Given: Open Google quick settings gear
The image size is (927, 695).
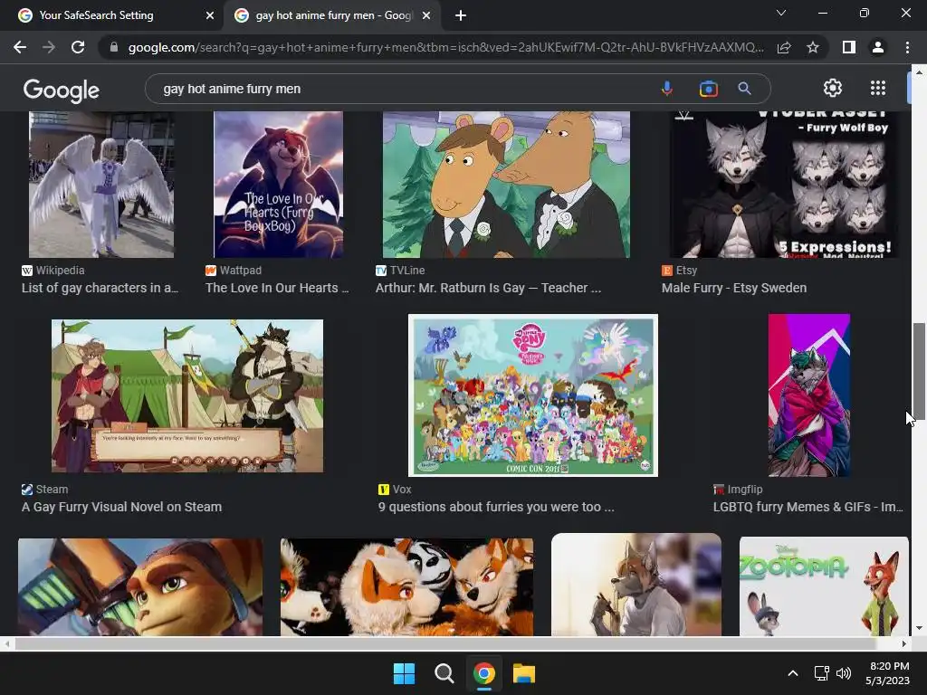Looking at the screenshot, I should (x=833, y=88).
